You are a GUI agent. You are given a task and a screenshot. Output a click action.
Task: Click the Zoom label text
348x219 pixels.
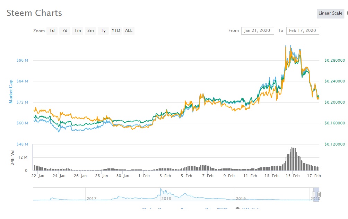(39, 31)
